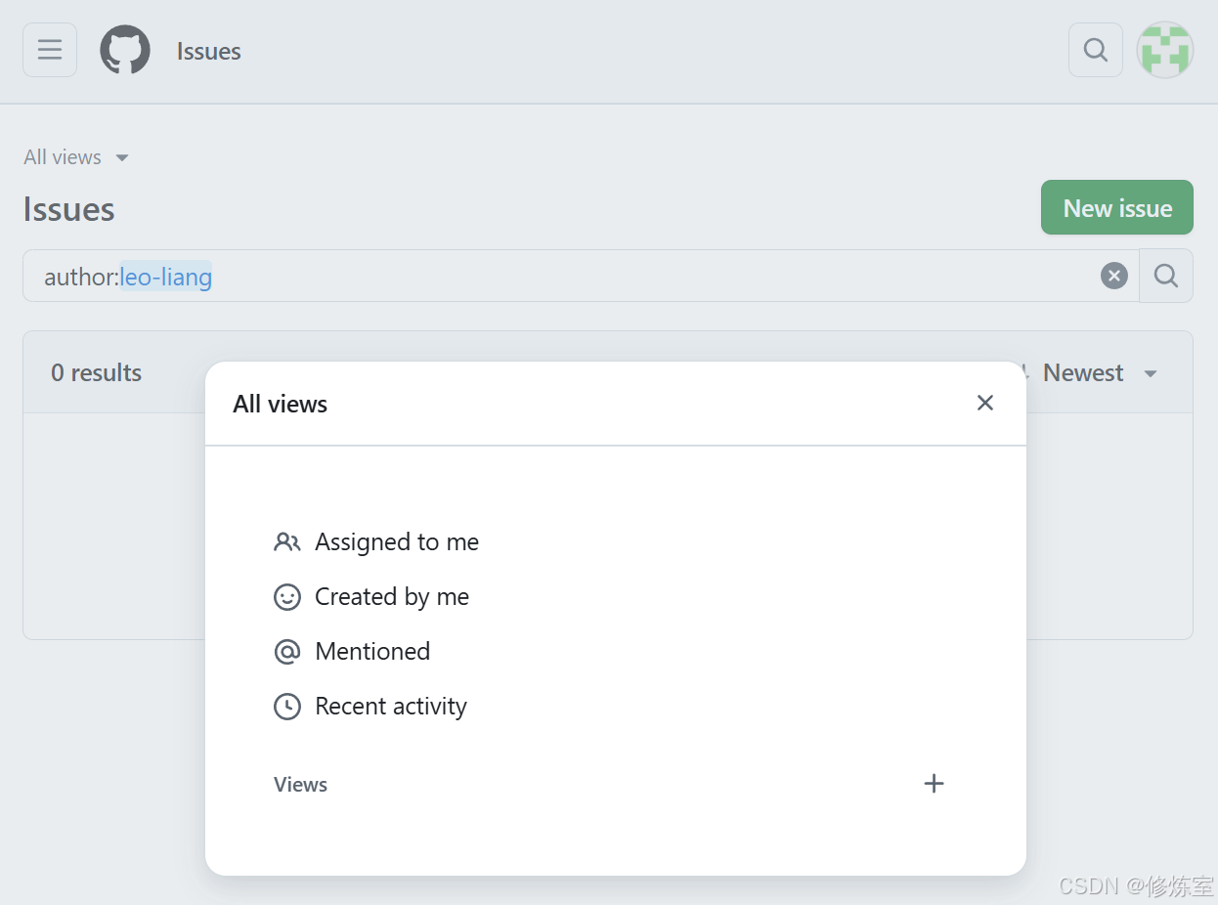
Task: Open the user avatar menu
Action: coord(1164,50)
